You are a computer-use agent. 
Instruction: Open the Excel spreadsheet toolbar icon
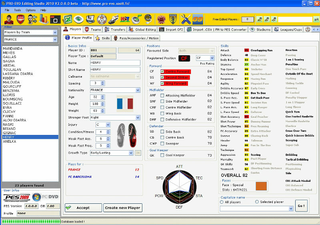[x=68, y=19]
